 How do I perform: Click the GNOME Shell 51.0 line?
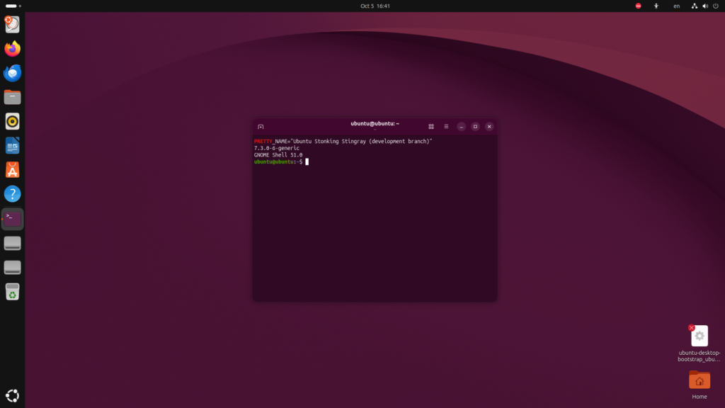tap(278, 155)
